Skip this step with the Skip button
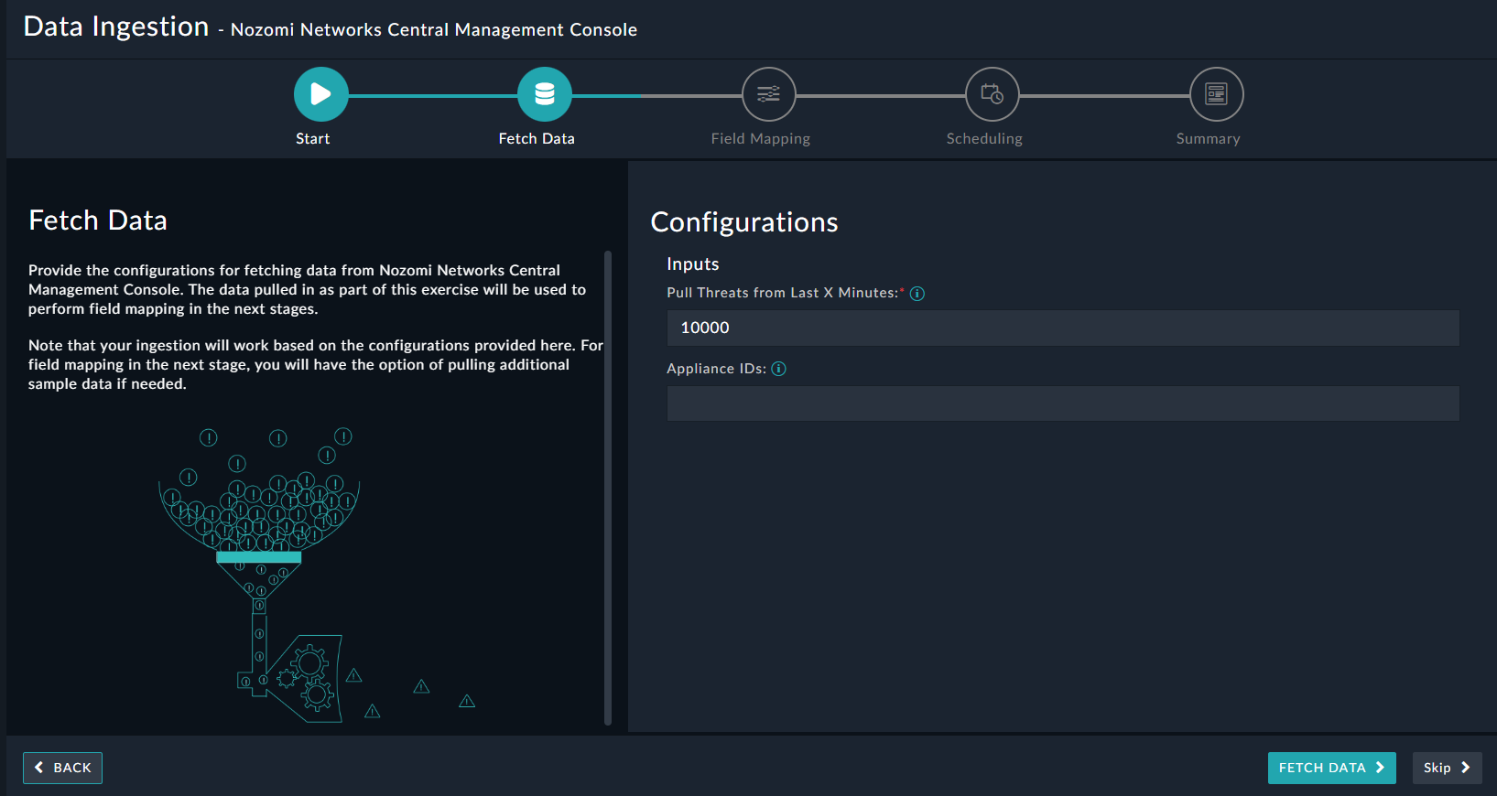The image size is (1497, 796). coord(1446,768)
